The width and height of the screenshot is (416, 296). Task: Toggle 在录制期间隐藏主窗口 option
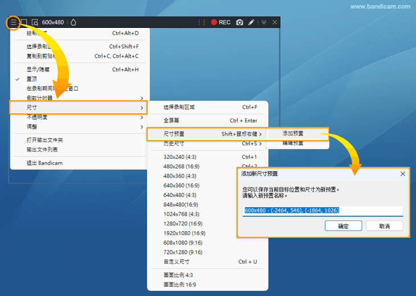(x=80, y=88)
